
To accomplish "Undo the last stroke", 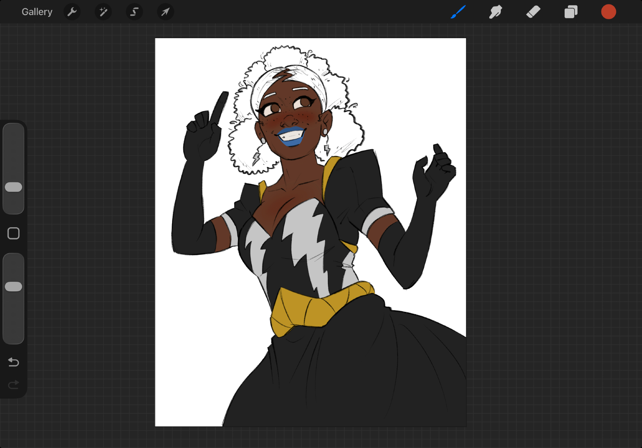I will coord(13,362).
